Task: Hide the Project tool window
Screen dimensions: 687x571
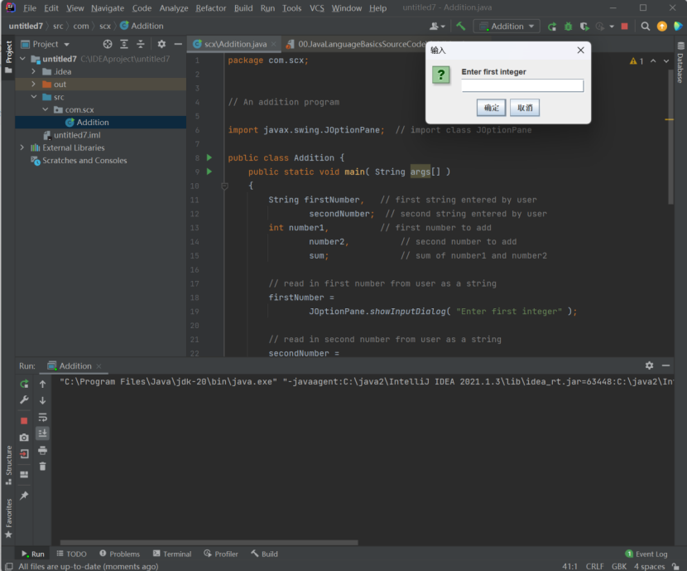Action: coord(178,44)
